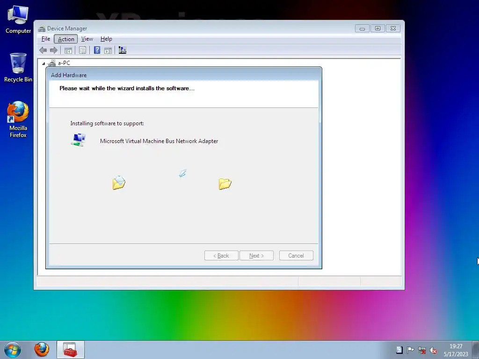This screenshot has height=359, width=479.
Task: Click the Back arrow toolbar icon
Action: click(x=43, y=50)
